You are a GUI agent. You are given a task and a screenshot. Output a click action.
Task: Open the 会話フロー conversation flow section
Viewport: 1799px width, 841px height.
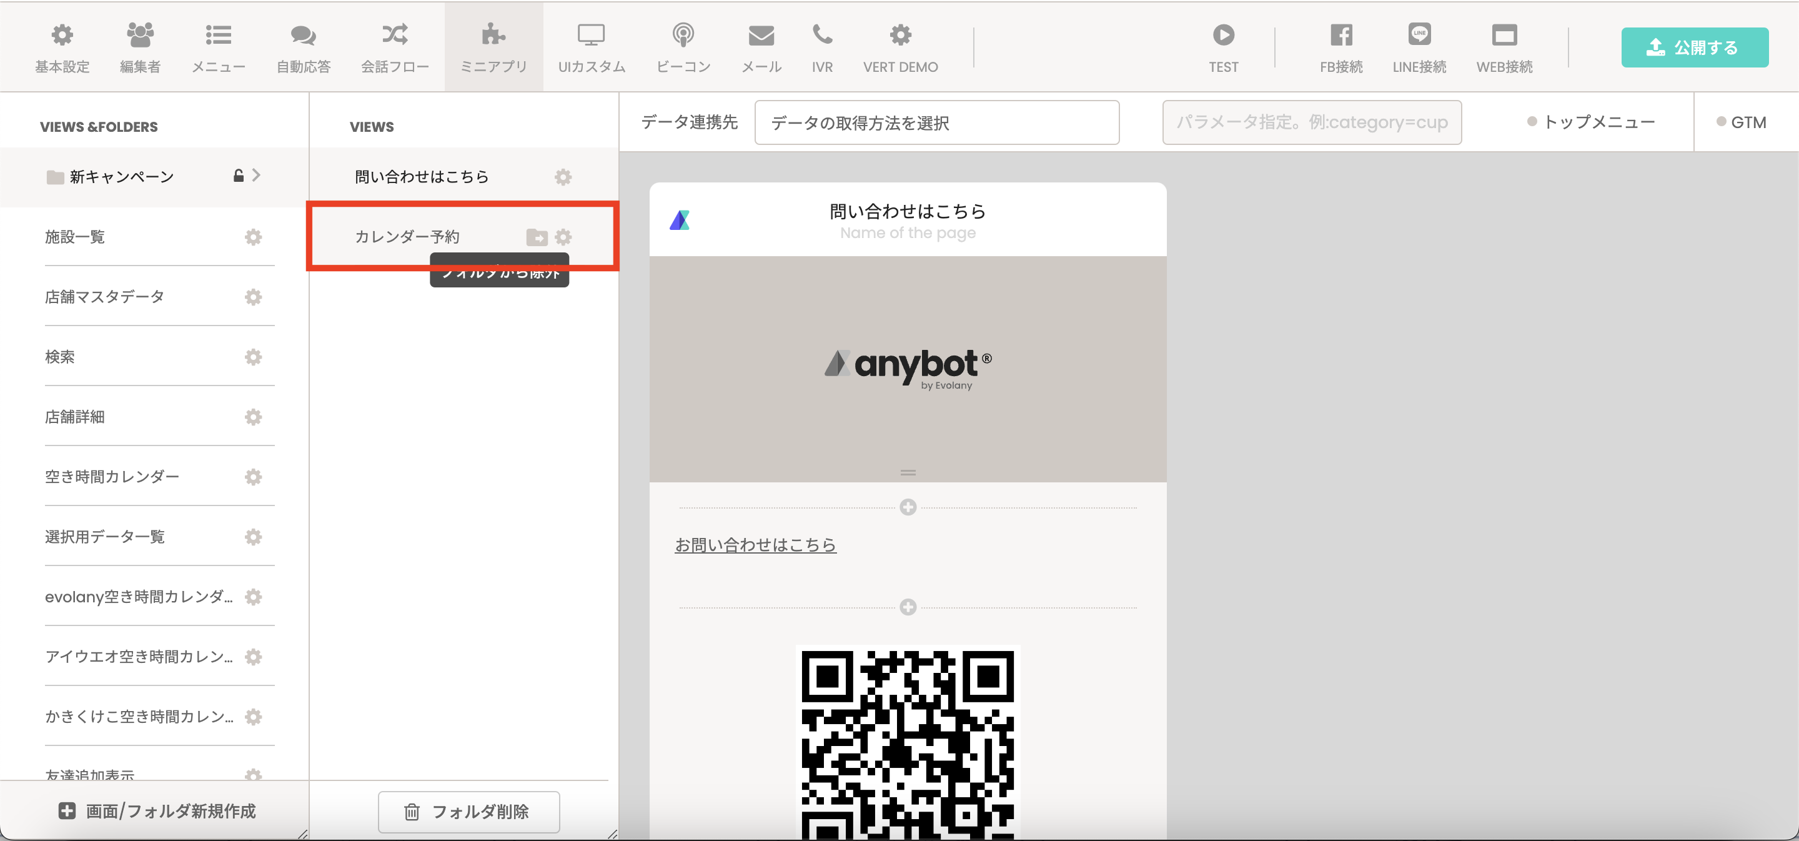[x=395, y=47]
